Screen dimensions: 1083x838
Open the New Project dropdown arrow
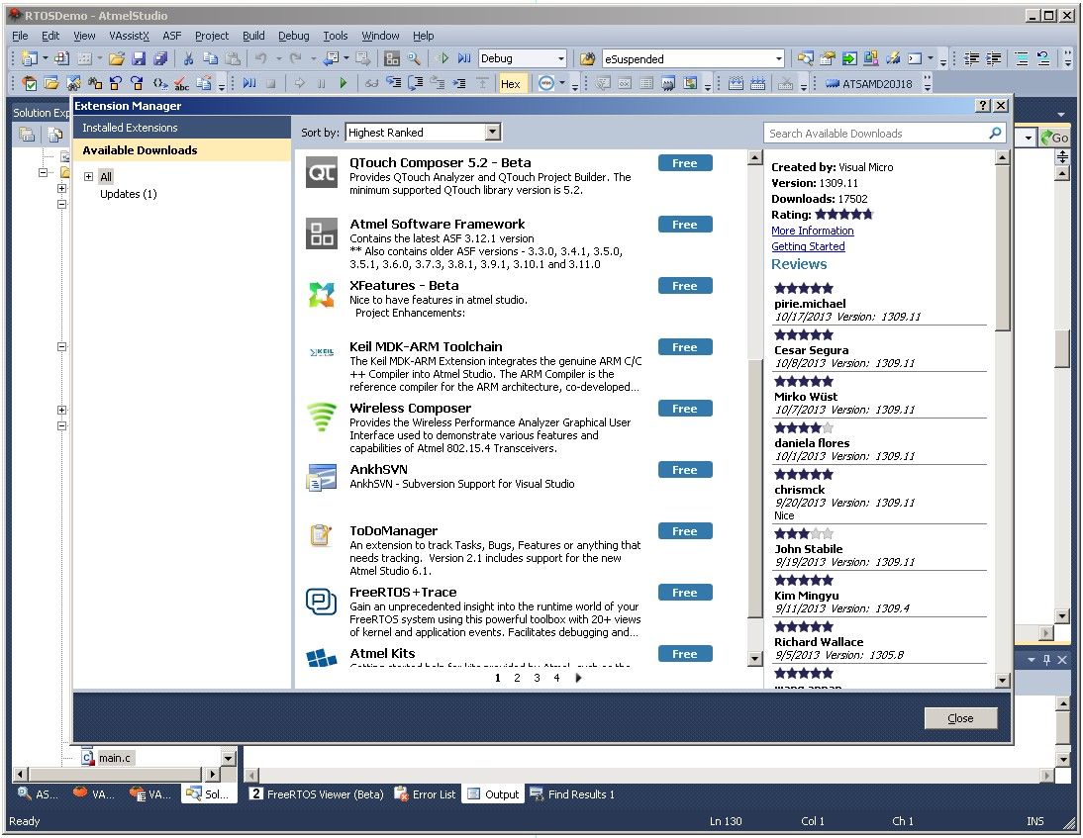(46, 59)
